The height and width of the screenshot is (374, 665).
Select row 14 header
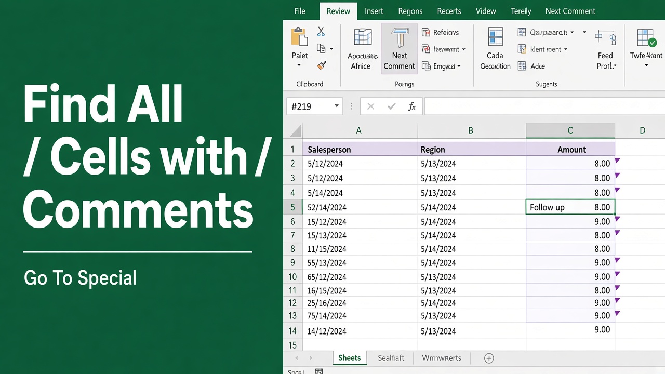click(x=292, y=331)
